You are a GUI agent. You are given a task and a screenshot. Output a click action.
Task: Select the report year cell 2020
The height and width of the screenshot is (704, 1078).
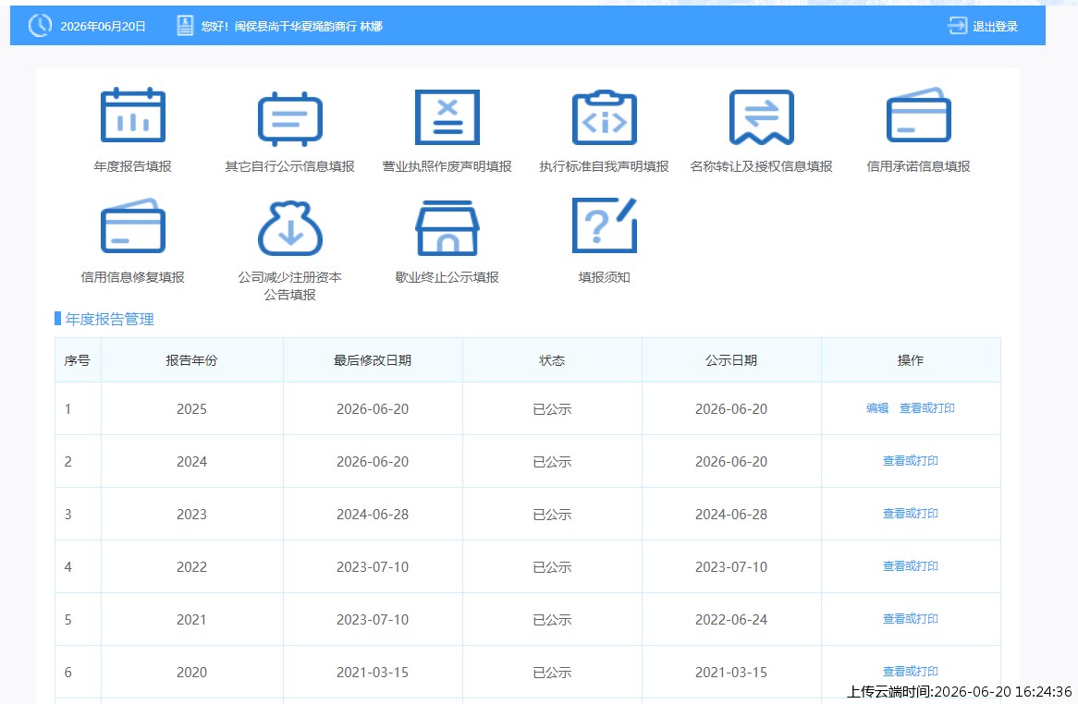click(191, 673)
